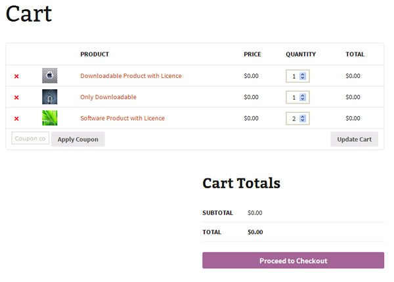Decrease quantity of Software Product with Licence
394x282 pixels.
(303, 121)
